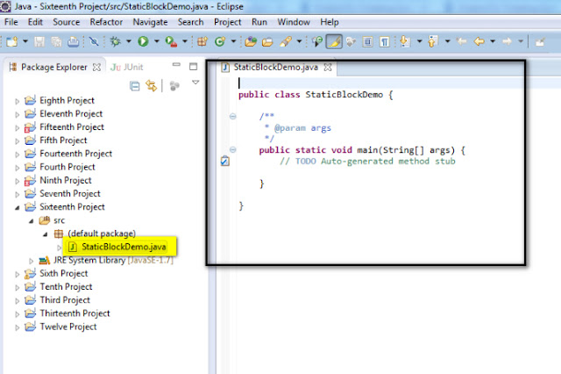Toggle Word Wrap toolbar icon
The height and width of the screenshot is (374, 561).
pos(351,41)
